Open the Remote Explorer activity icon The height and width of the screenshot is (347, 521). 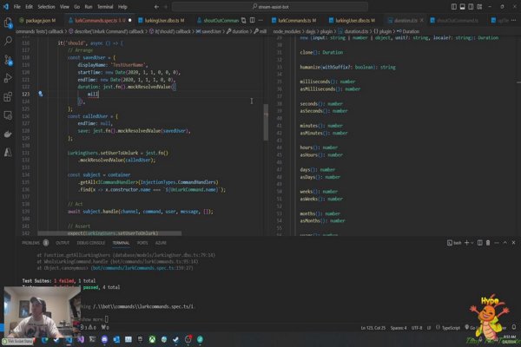pos(8,115)
